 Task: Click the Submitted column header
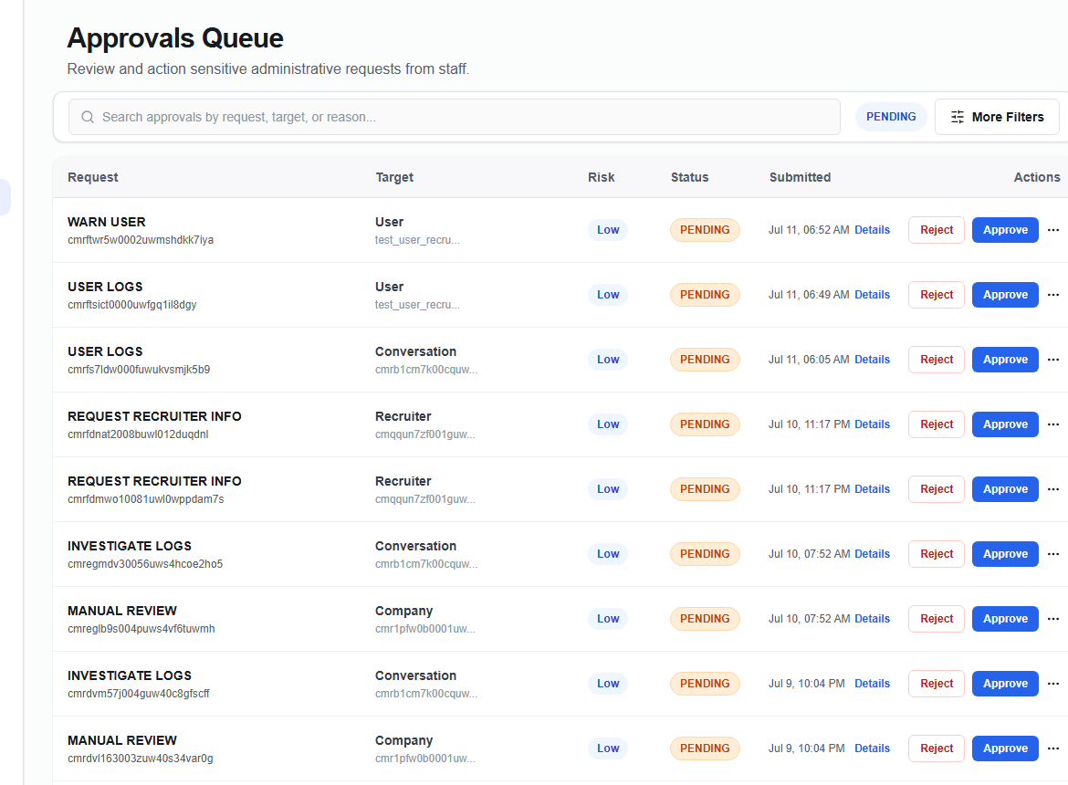pos(801,177)
